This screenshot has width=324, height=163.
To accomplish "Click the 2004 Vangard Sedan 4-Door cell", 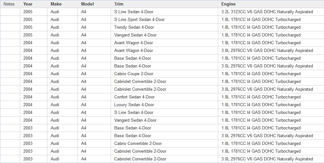I will (x=135, y=120).
